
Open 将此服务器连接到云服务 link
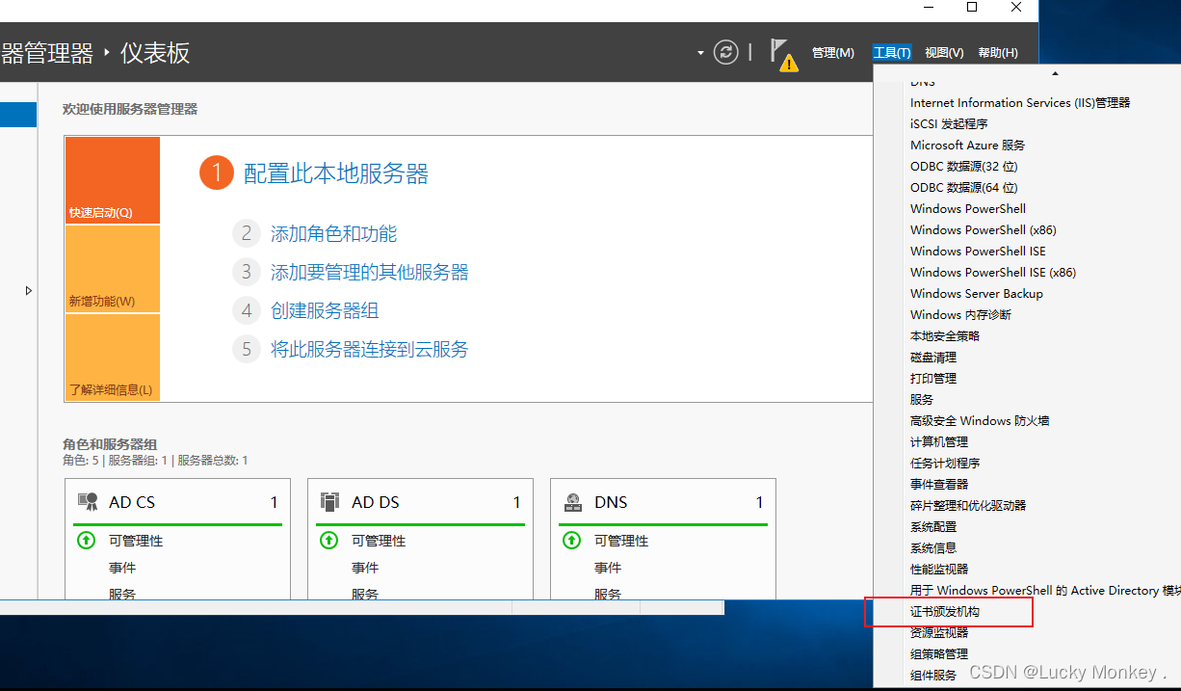tap(370, 349)
